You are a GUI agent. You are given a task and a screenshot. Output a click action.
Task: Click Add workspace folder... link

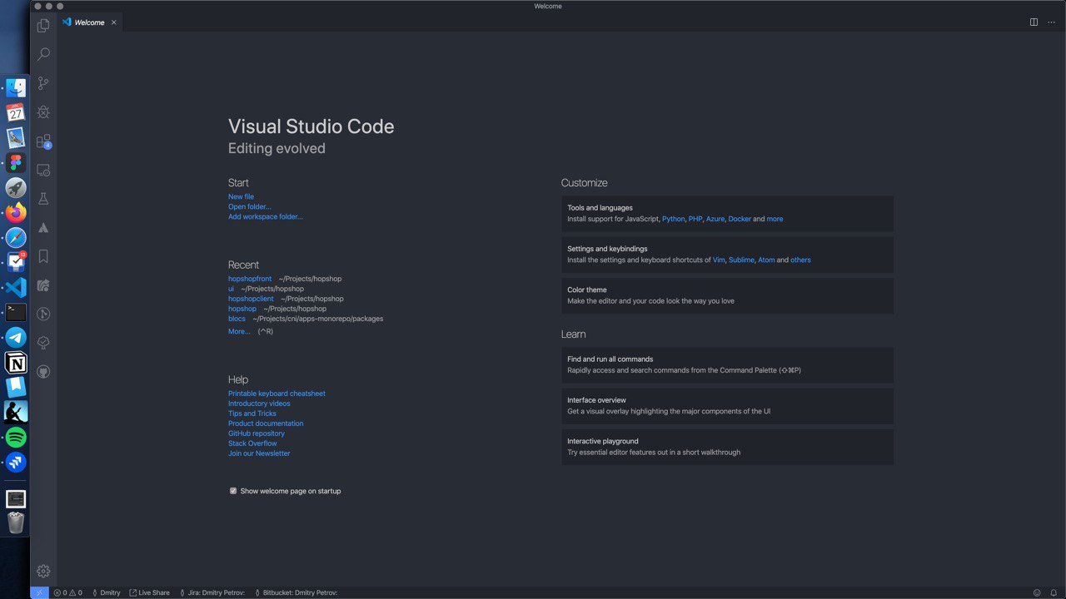266,217
